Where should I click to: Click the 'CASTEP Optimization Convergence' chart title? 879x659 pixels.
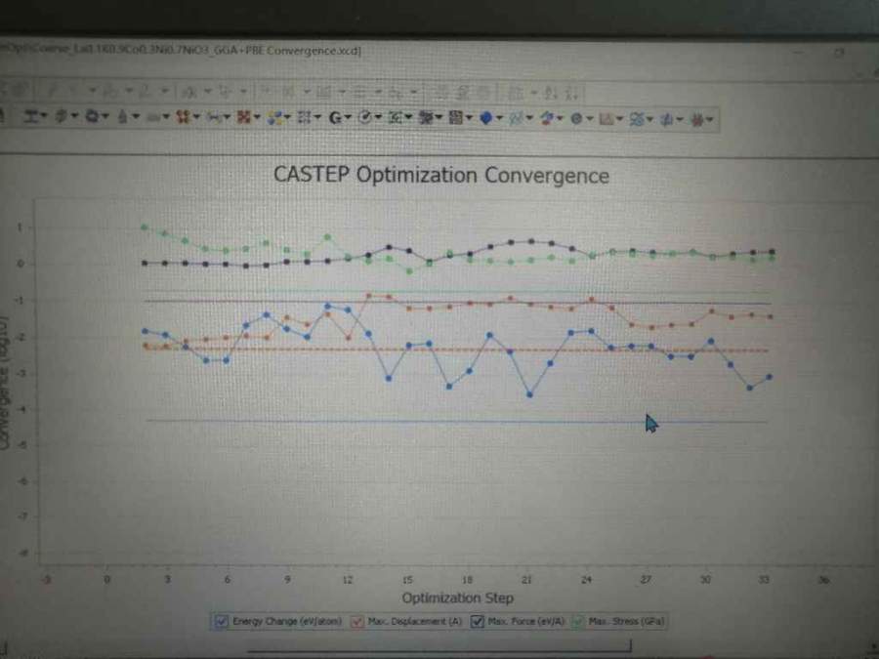(x=441, y=175)
